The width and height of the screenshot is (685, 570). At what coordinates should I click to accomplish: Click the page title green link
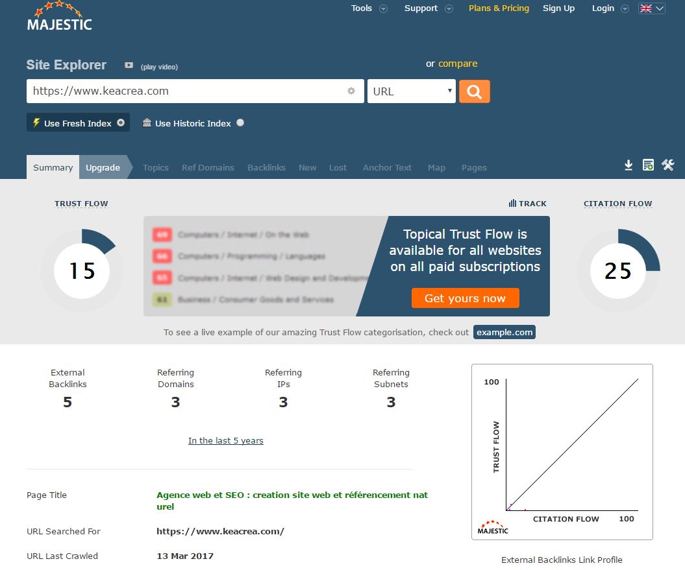click(x=292, y=501)
